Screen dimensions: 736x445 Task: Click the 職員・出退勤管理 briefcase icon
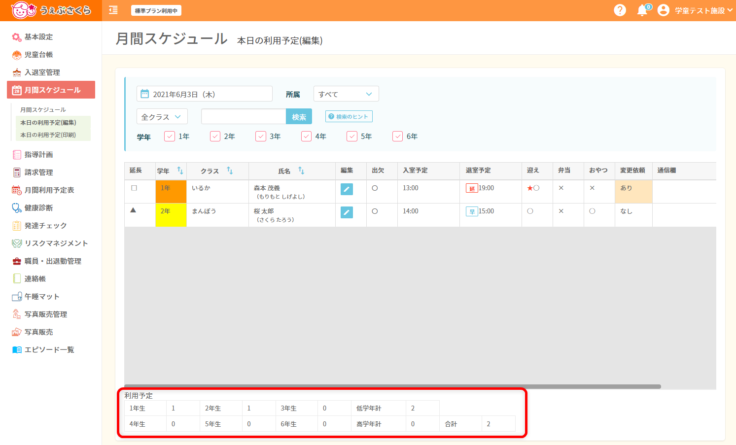(17, 261)
